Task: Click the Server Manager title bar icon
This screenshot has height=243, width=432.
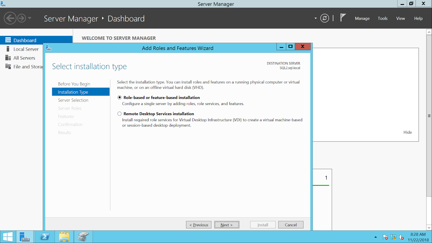Action: 3,4
